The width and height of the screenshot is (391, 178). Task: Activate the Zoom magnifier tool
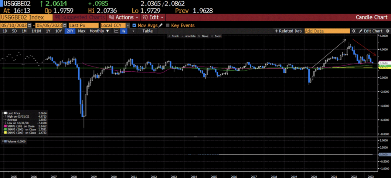(216, 36)
